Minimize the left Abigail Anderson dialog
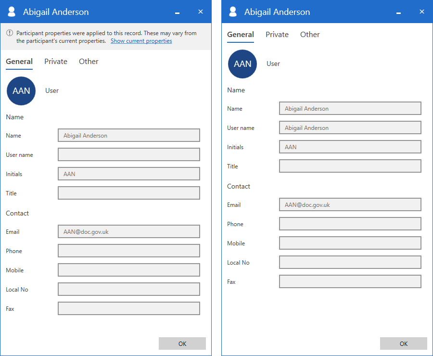The width and height of the screenshot is (433, 356). [178, 13]
